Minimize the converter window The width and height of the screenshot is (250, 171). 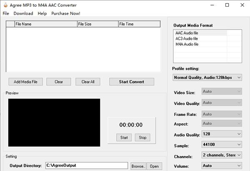pos(212,5)
